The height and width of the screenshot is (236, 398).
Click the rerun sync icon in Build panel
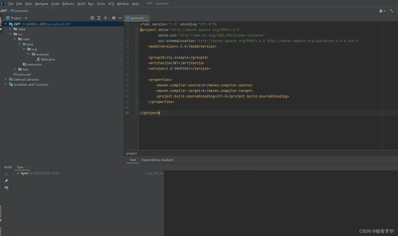click(6, 174)
